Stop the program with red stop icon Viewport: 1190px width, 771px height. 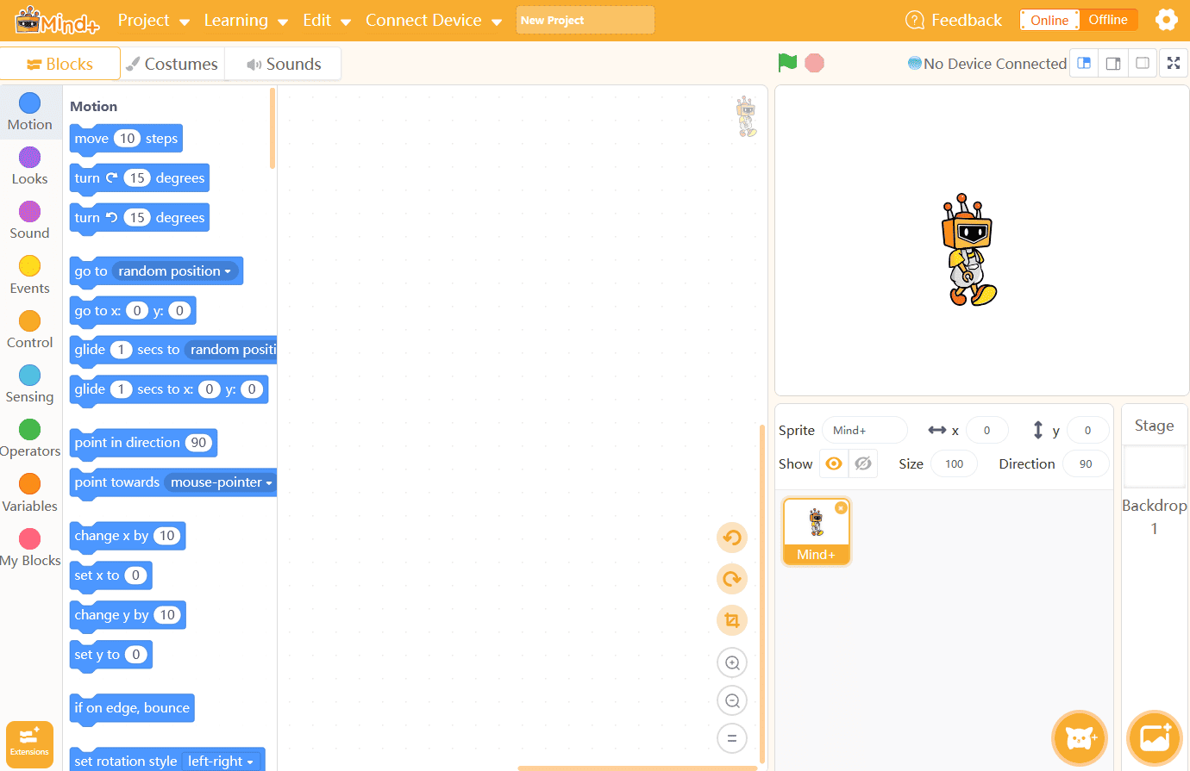[x=814, y=63]
